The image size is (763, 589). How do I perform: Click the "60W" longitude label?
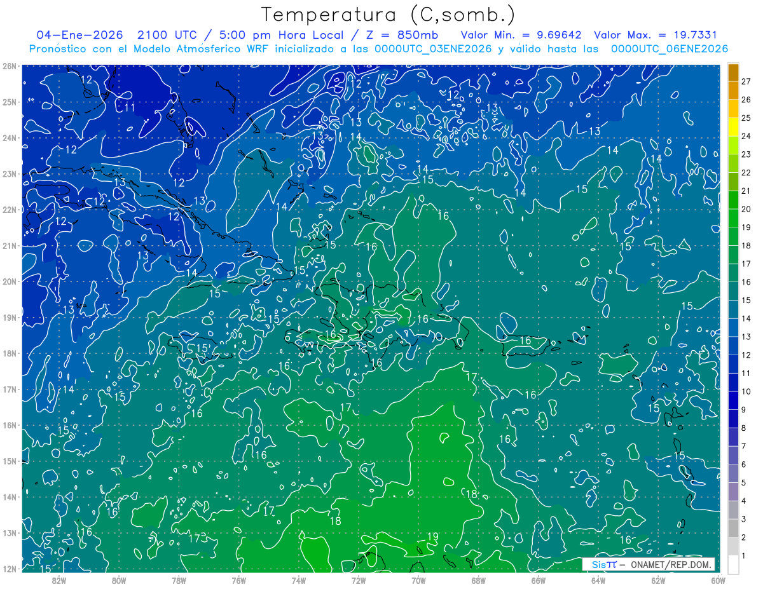(718, 580)
